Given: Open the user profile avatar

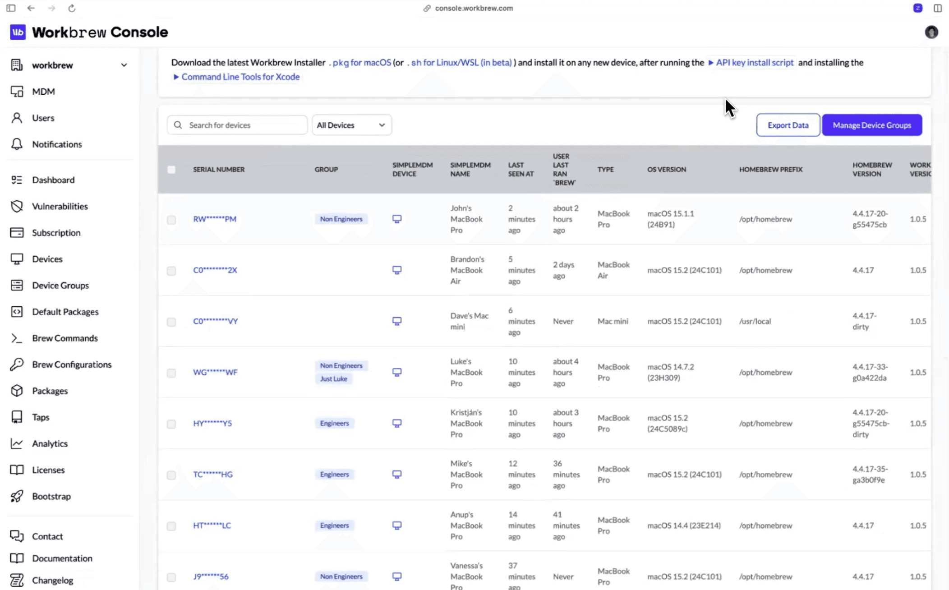Looking at the screenshot, I should [931, 32].
